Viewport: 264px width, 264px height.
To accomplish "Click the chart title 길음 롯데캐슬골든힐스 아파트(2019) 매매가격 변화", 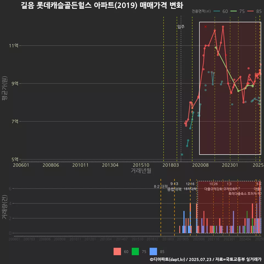I will point(102,5).
